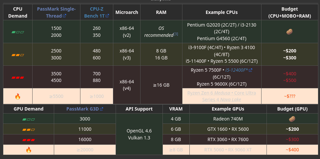Click the 'API Support' header

139,109
